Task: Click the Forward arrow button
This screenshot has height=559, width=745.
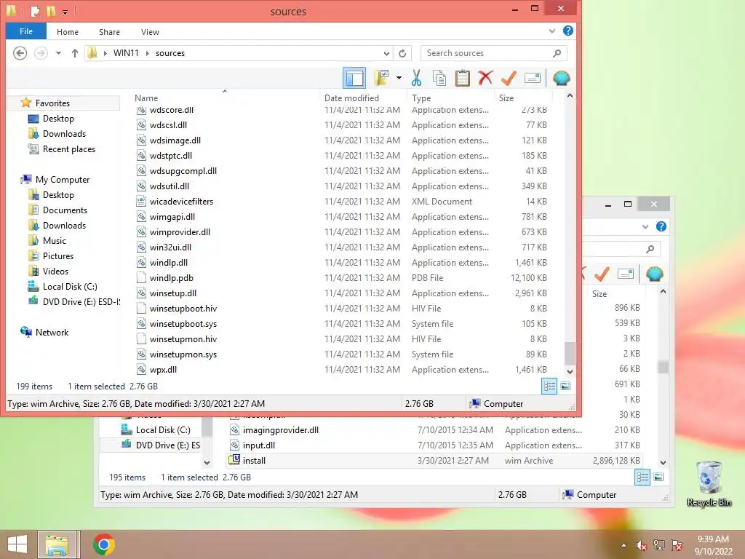Action: [41, 52]
